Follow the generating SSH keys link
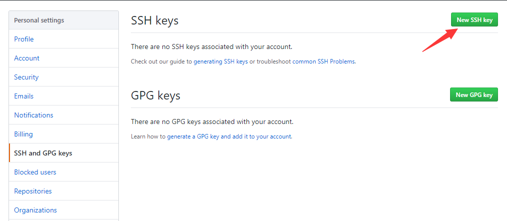 coord(221,61)
